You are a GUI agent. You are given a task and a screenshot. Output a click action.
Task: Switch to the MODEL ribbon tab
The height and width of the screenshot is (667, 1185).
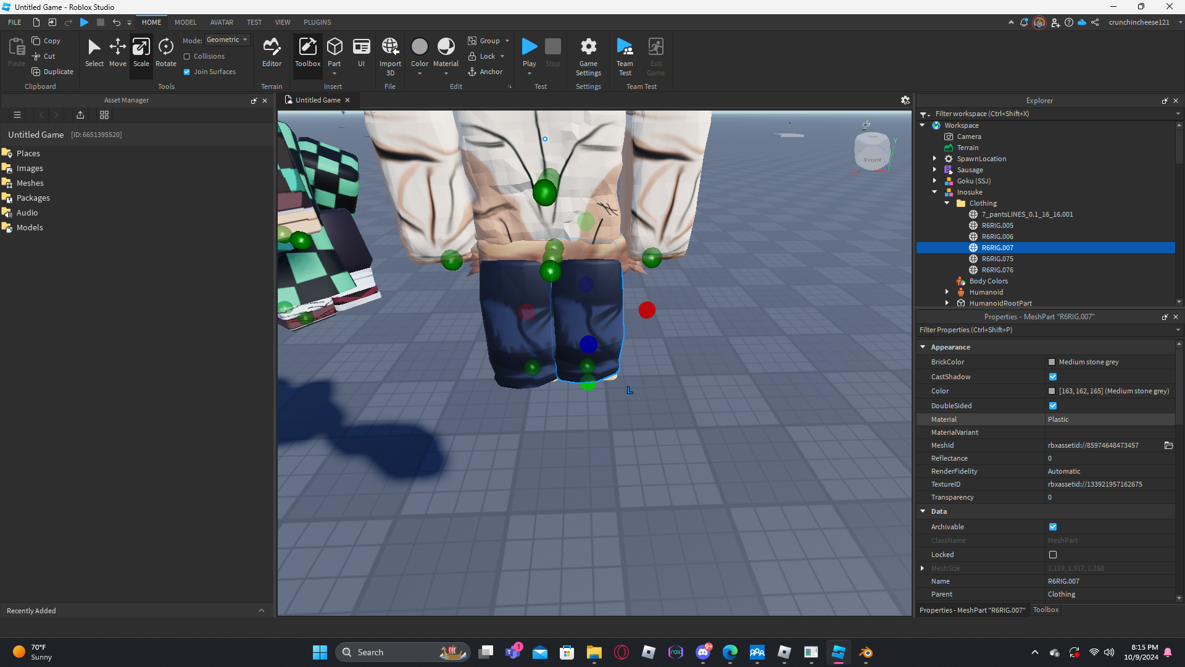(x=185, y=22)
